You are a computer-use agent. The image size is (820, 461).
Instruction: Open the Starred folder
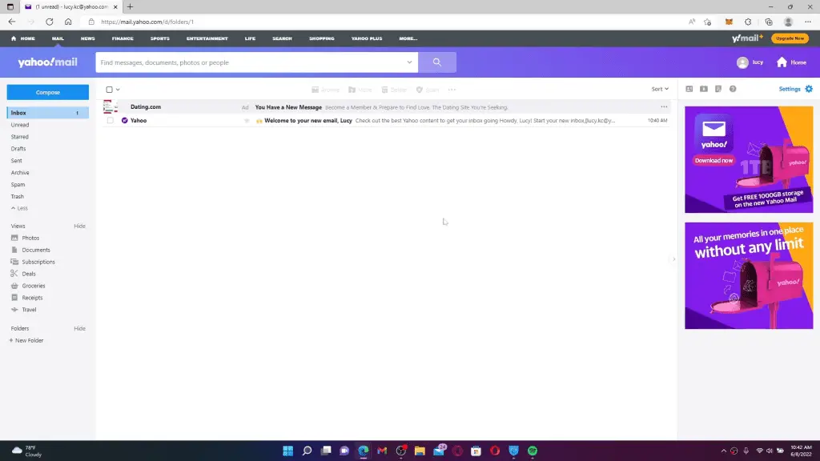click(x=19, y=136)
